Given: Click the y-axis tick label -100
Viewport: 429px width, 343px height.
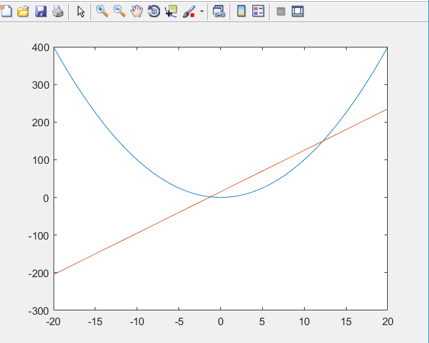Looking at the screenshot, I should [x=39, y=236].
